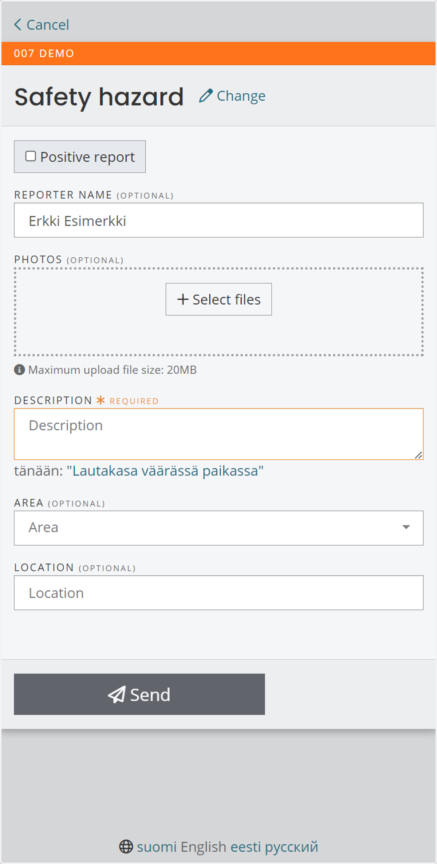Click the resize handle of Description textarea

click(418, 455)
